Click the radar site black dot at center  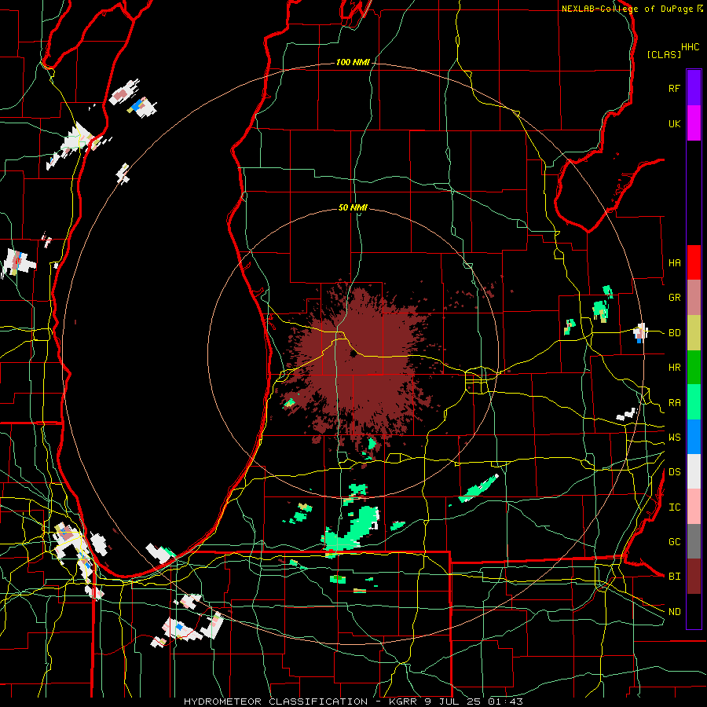[x=353, y=354]
